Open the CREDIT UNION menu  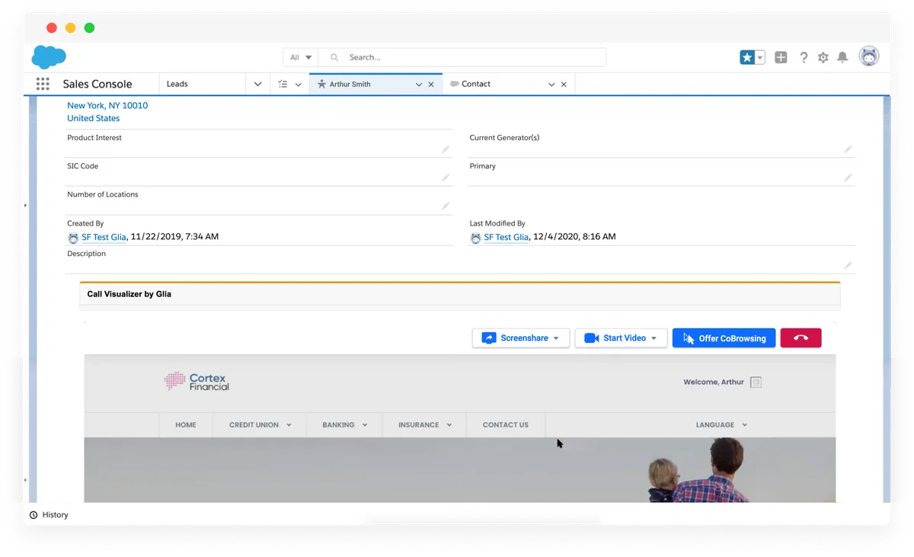260,425
